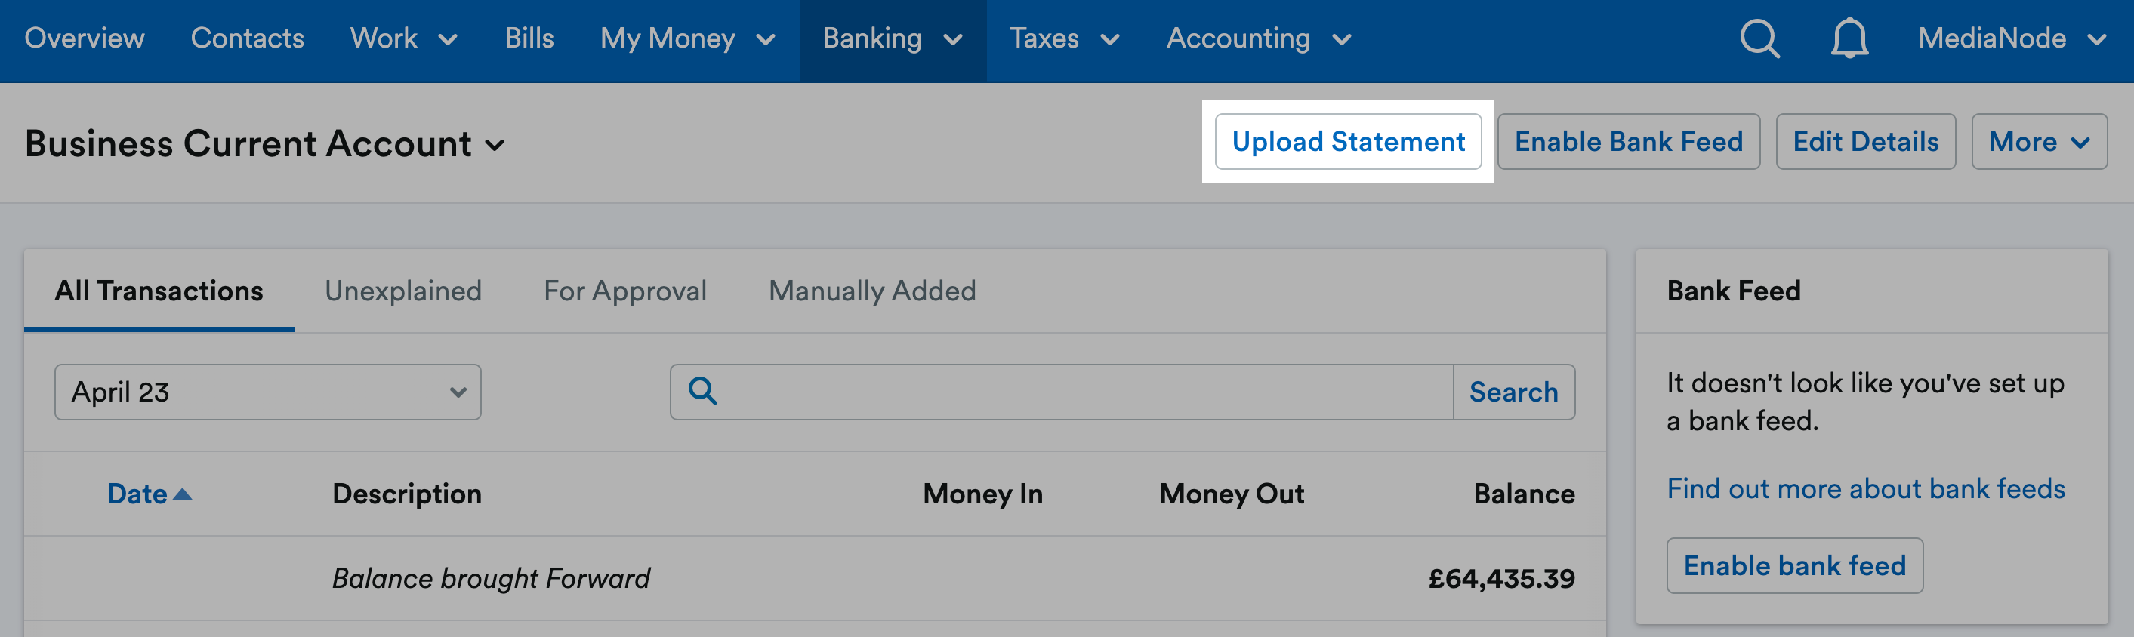Open the MediaNode account menu

[2012, 39]
